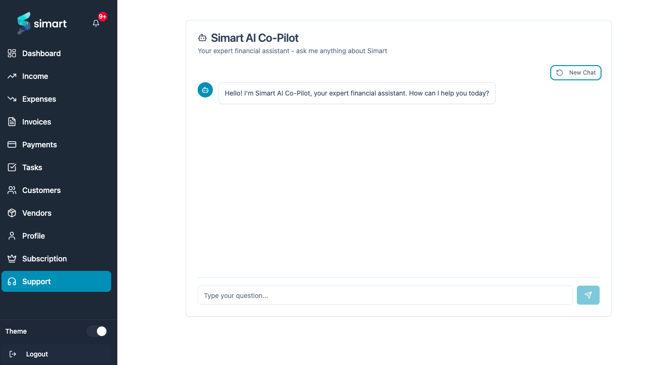
Task: Click the AI greeting message bubble
Action: pos(357,93)
